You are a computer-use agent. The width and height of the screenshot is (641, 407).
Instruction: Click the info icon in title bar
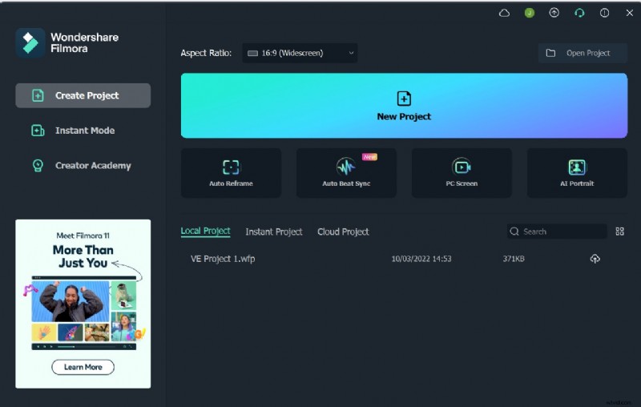[x=604, y=13]
